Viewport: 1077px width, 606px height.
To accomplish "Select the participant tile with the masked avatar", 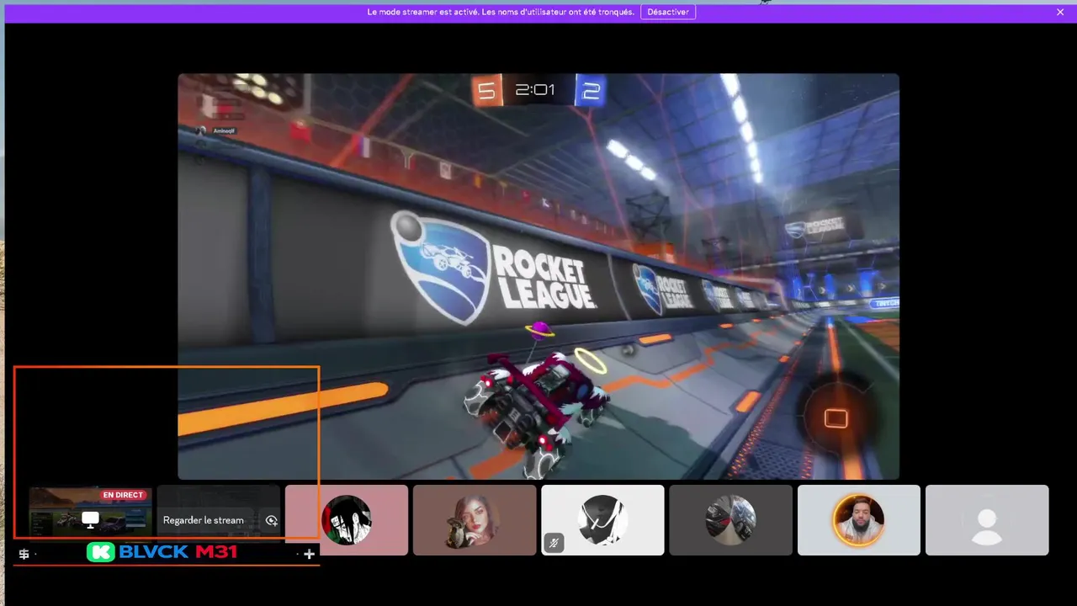I will pos(602,520).
